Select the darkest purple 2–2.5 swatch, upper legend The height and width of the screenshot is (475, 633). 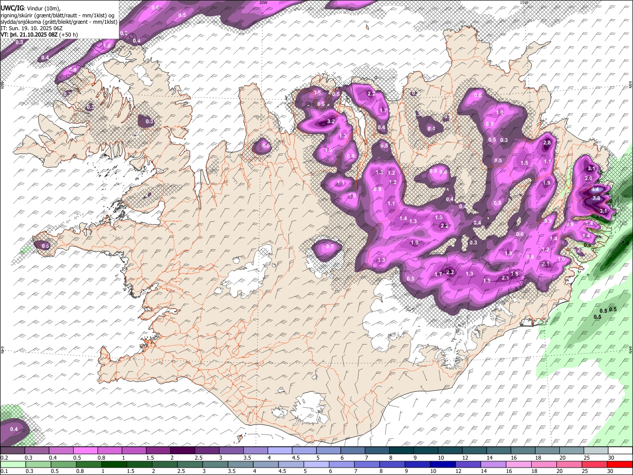click(x=182, y=451)
